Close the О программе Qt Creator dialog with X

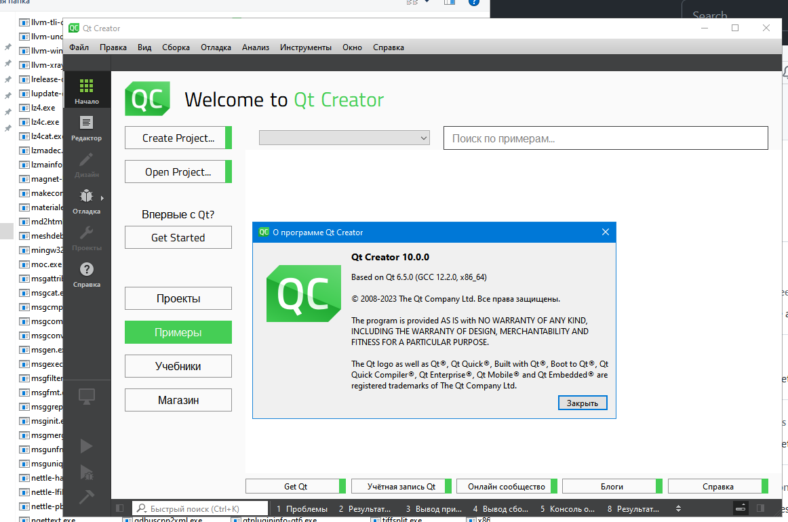click(606, 232)
